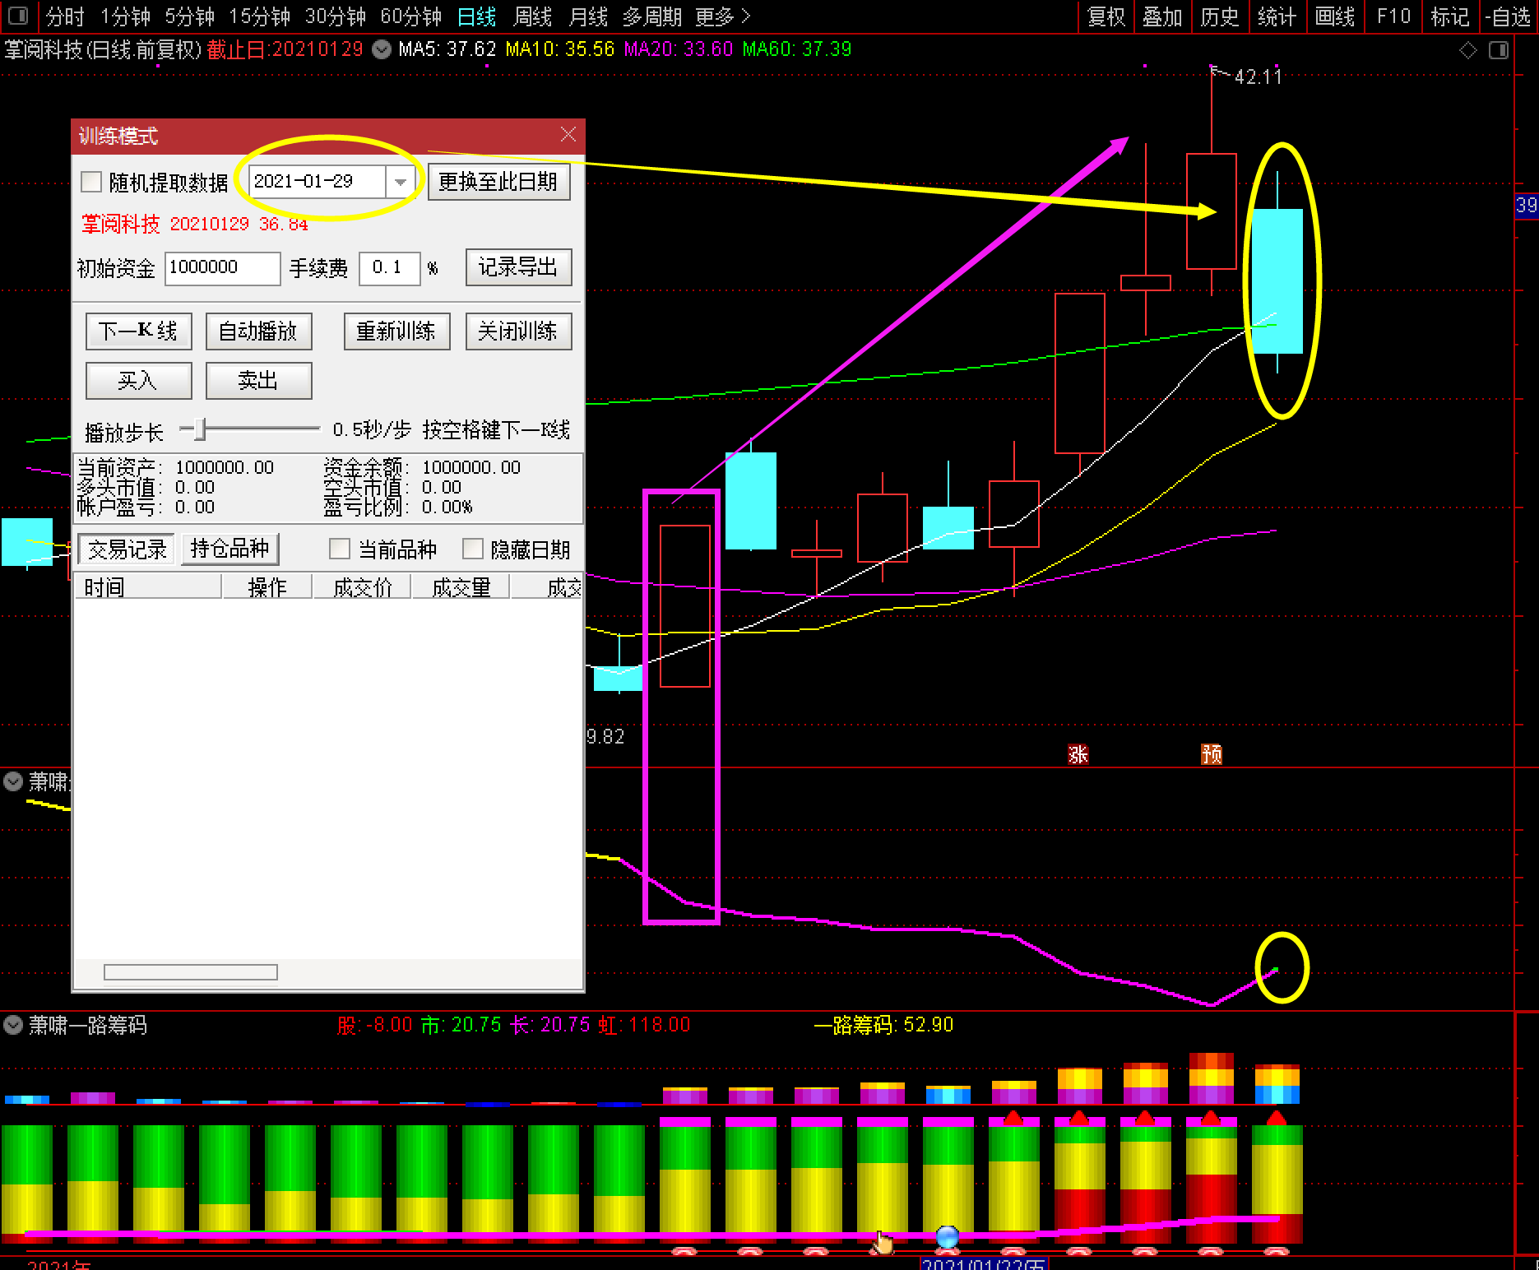This screenshot has height=1270, width=1539.
Task: Check the 当前品种 checkbox
Action: pyautogui.click(x=339, y=549)
